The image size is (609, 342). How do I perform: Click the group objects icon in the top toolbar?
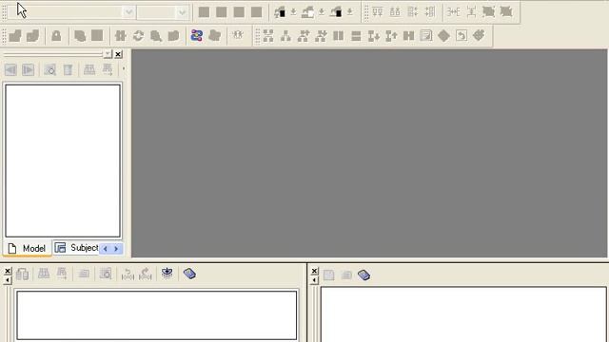click(x=488, y=12)
